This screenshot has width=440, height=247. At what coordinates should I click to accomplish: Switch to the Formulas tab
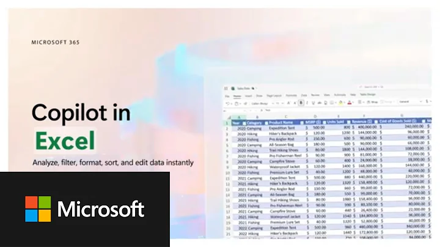pos(291,95)
